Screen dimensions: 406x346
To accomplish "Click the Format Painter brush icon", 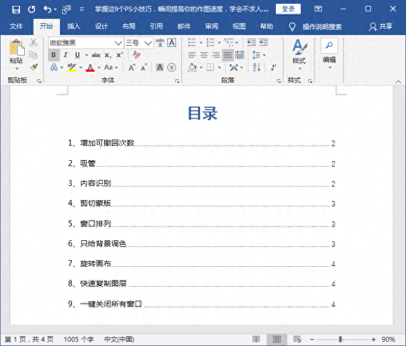I will click(33, 67).
